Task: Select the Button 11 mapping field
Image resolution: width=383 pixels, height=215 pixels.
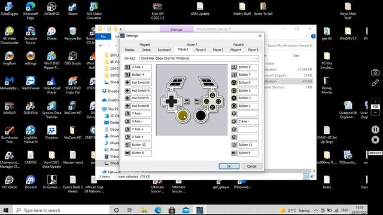Action: 248,145
